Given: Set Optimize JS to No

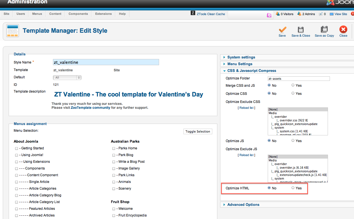Looking at the screenshot, I should 269,141.
